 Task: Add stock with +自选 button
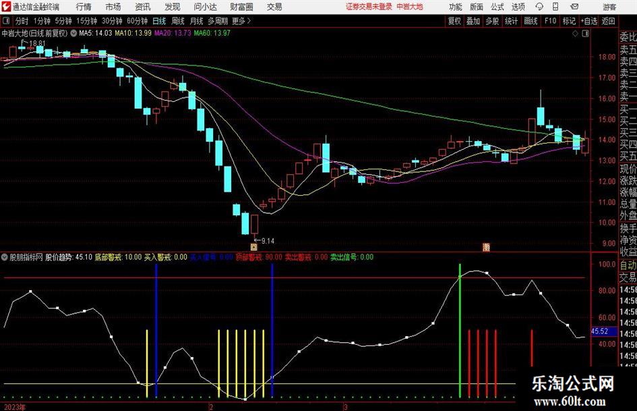pyautogui.click(x=589, y=21)
